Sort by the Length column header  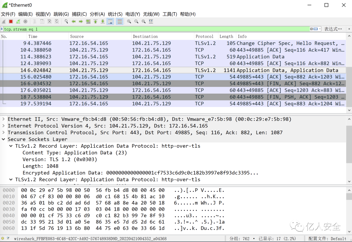coord(227,36)
